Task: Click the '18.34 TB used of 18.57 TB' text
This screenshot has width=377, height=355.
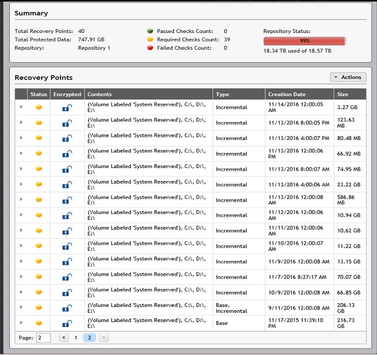Action: [x=297, y=51]
